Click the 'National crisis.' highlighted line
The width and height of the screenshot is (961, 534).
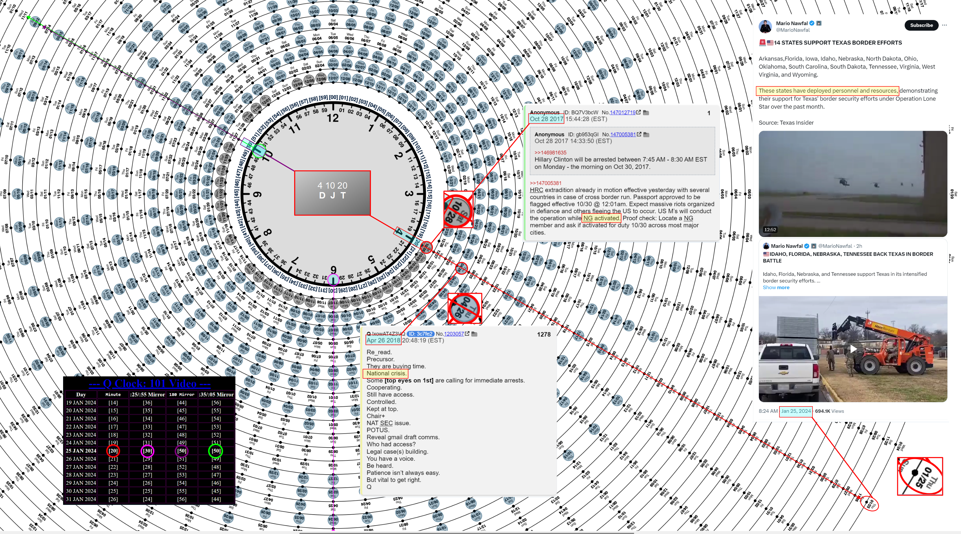[x=386, y=373]
